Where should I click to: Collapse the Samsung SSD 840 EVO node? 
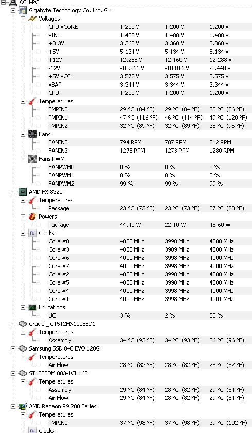tap(13, 349)
